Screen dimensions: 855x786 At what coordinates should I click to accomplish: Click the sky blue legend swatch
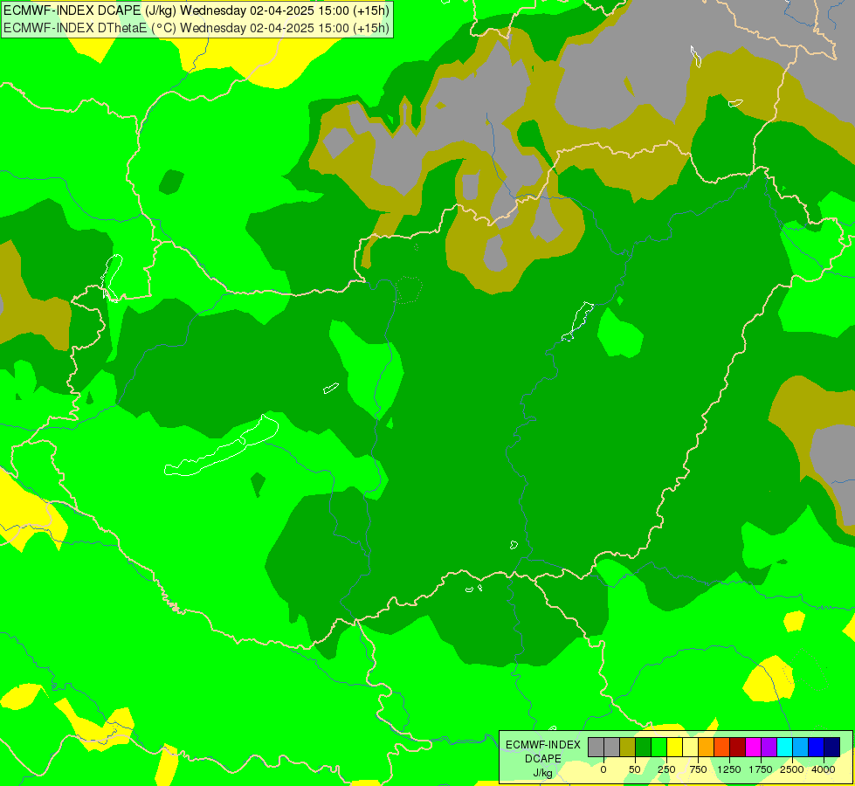coord(801,747)
